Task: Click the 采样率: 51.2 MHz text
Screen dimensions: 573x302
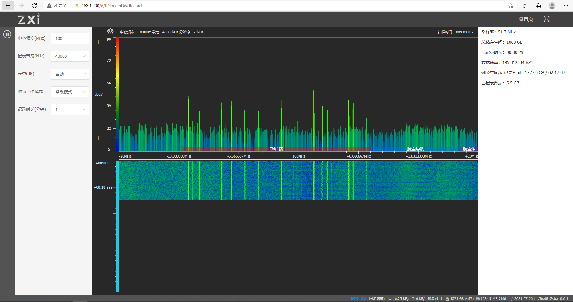Action: (x=498, y=32)
